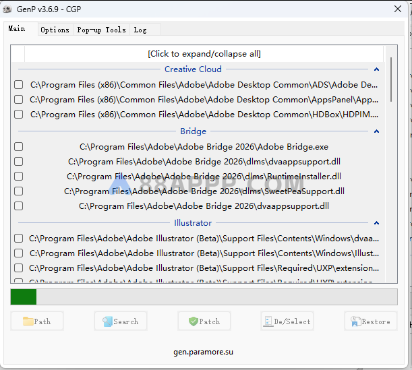Close the GenP window
This screenshot has height=370, width=412.
[x=398, y=9]
